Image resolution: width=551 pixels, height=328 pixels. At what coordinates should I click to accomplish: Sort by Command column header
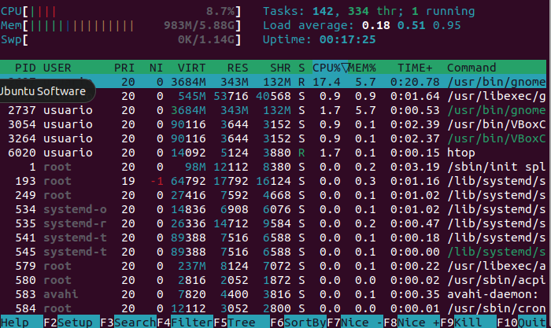471,68
